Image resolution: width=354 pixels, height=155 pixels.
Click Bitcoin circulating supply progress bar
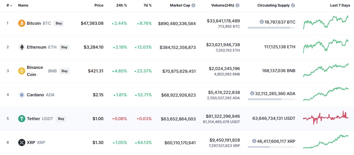point(271,27)
